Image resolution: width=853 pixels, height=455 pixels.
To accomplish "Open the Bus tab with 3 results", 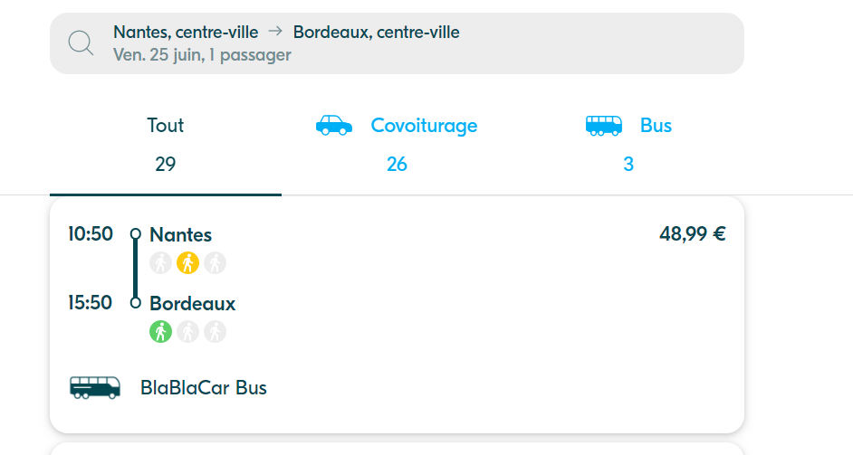I will (x=628, y=145).
